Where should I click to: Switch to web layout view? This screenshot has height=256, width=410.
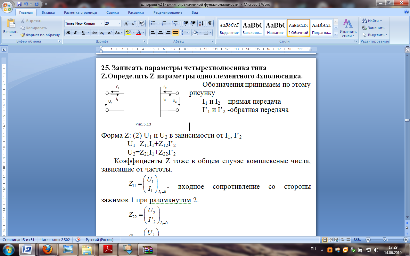(x=336, y=240)
